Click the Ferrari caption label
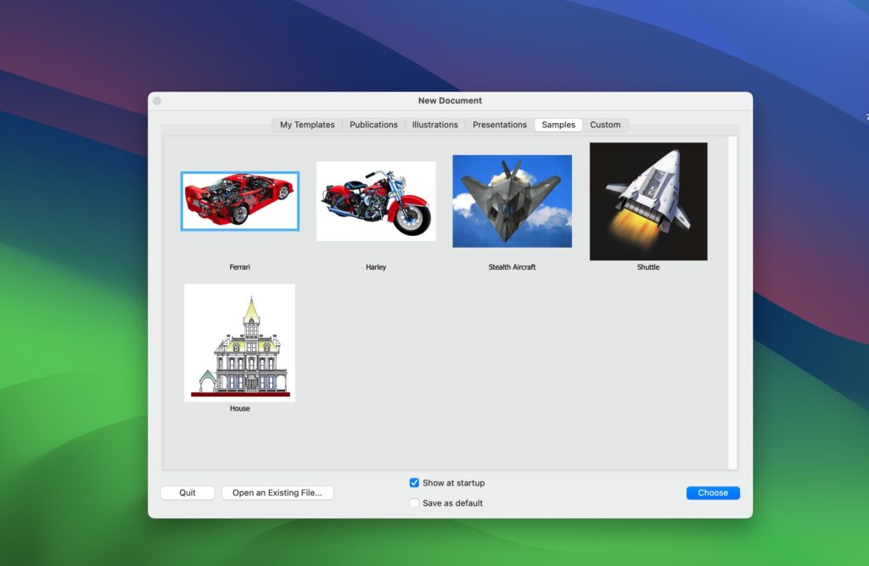 (x=240, y=266)
